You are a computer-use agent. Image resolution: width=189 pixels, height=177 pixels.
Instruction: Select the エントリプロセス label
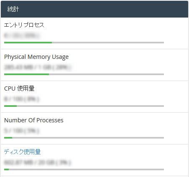tap(24, 25)
